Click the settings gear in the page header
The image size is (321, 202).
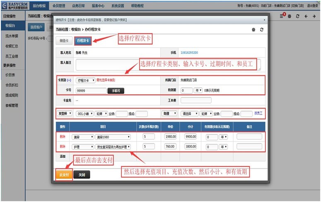pyautogui.click(x=290, y=16)
